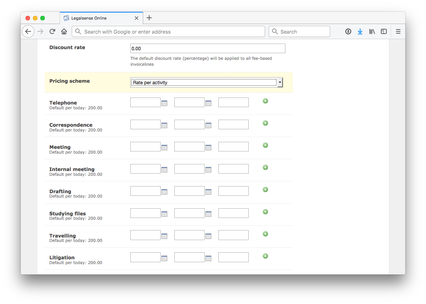Open second calendar picker in Travelling row
The image size is (426, 304).
click(x=208, y=236)
